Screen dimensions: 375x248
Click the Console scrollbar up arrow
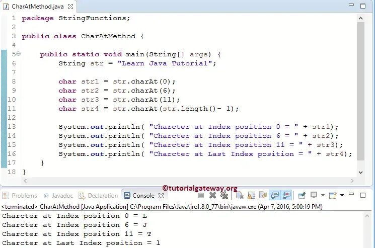pos(367,216)
